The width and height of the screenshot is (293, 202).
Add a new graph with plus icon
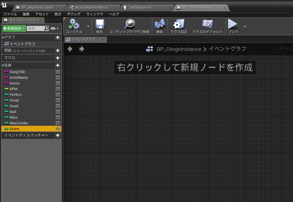click(x=58, y=38)
